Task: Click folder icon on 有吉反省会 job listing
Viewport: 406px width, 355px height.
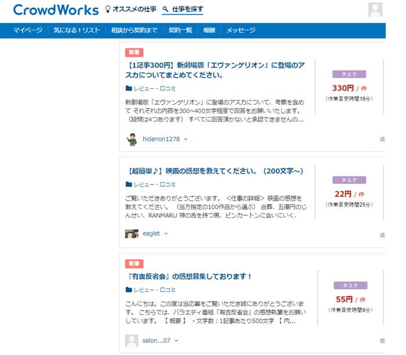Action: point(129,289)
